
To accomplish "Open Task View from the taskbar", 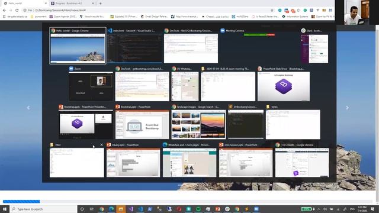I will pyautogui.click(x=92, y=209).
